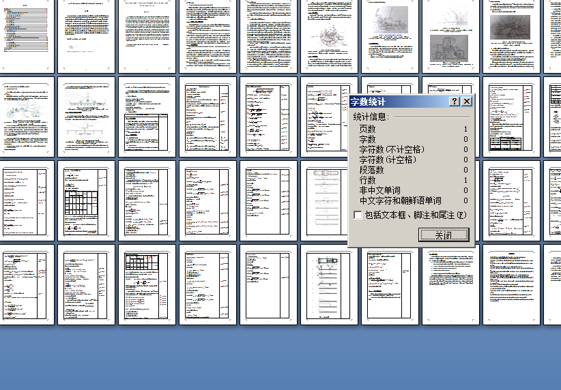
Task: Open the bottom-row page with shaft force diagrams
Action: click(x=329, y=284)
